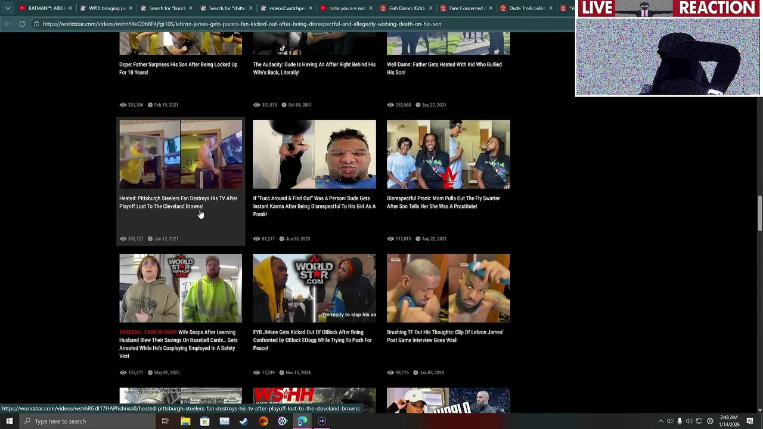Screen dimensions: 763x429
Task: Switch to the haha you are not tab
Action: tap(346, 8)
